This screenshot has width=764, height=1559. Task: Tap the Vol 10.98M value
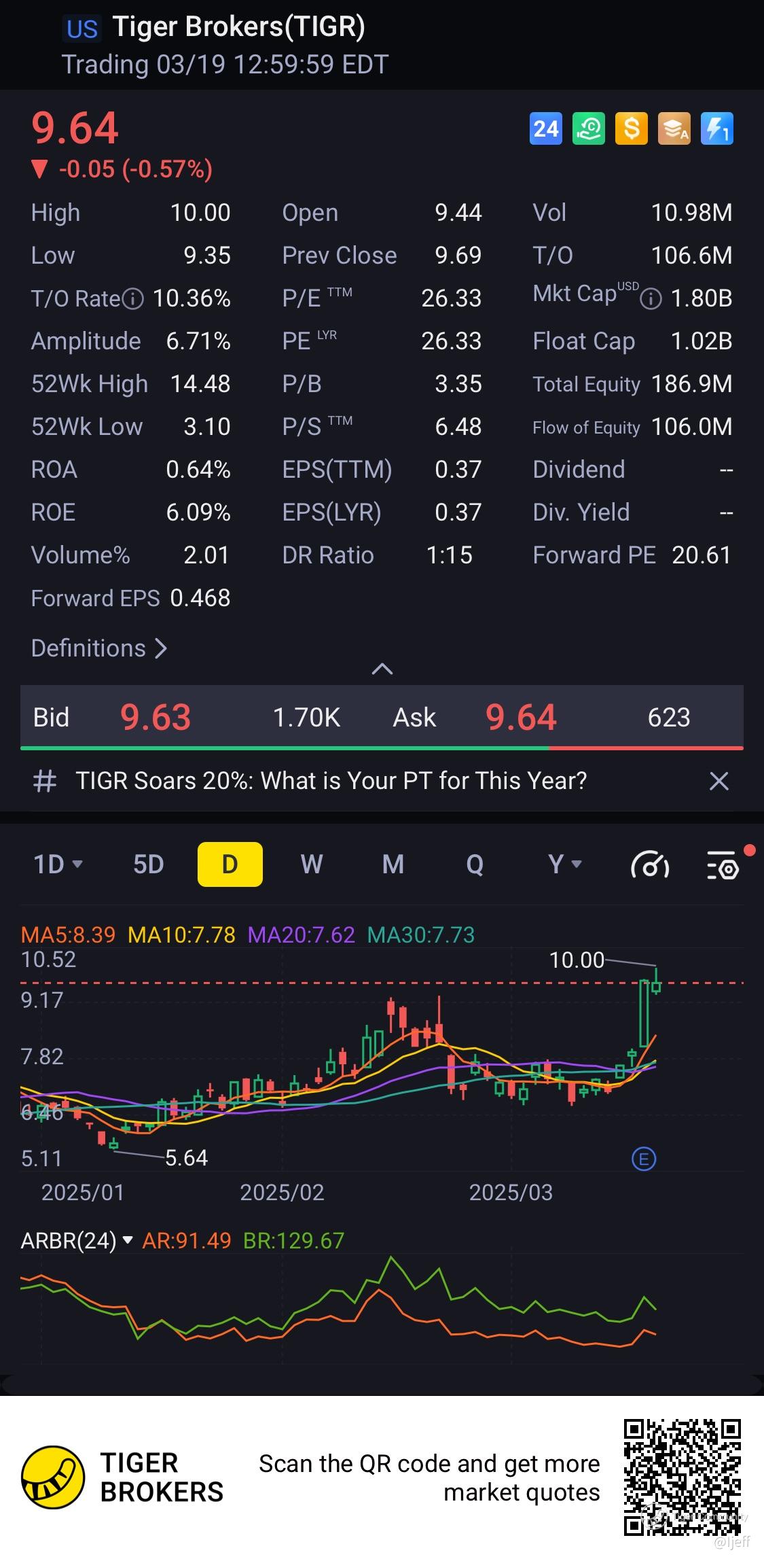692,213
